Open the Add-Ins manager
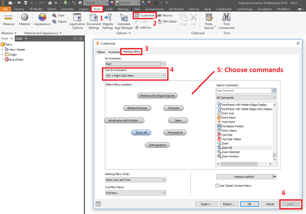This screenshot has width=306, height=214. pyautogui.click(x=143, y=27)
